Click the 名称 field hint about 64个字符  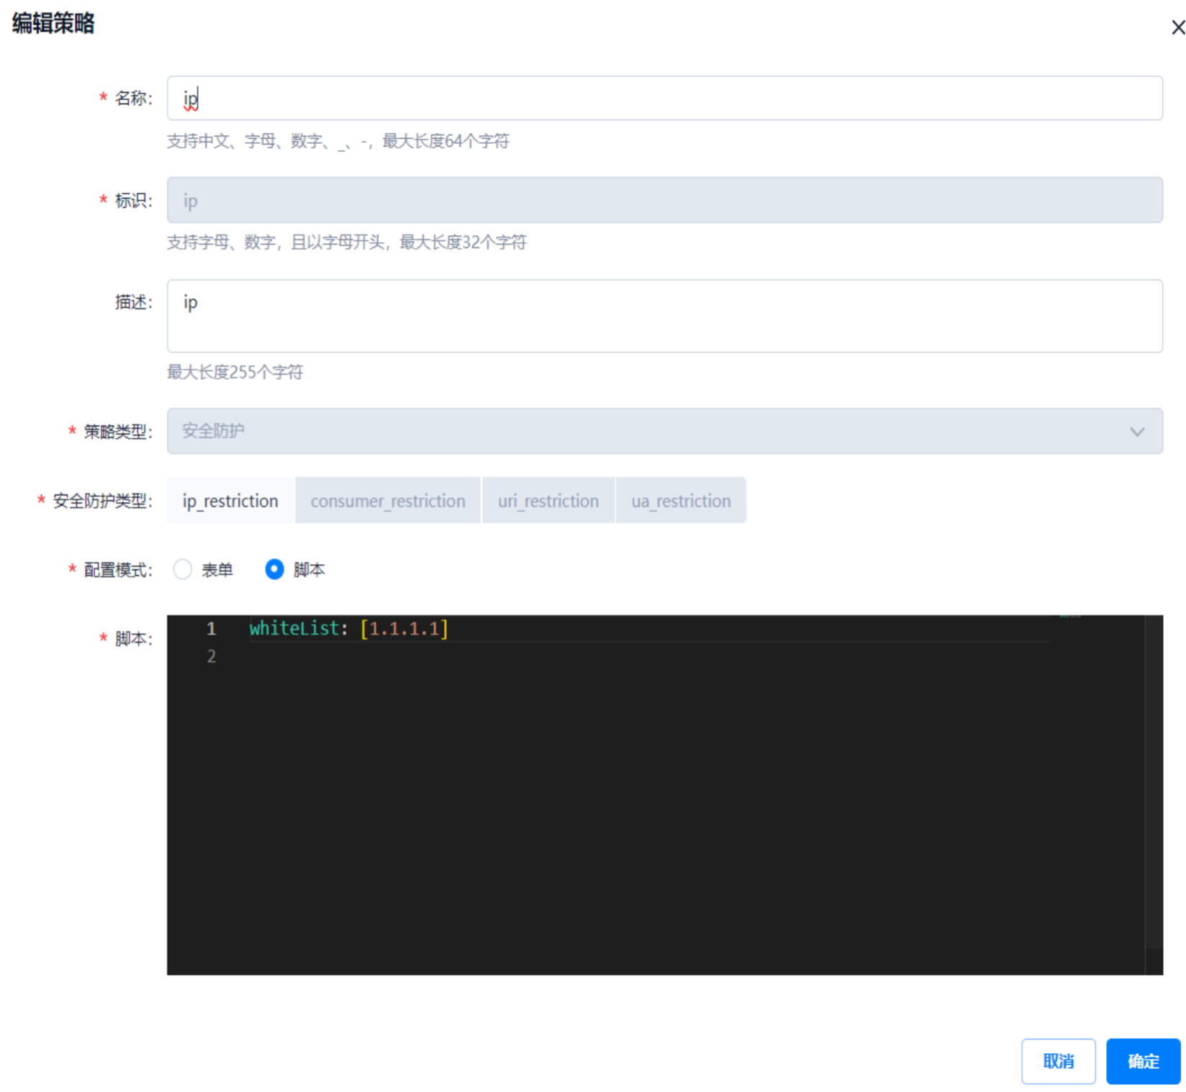(338, 141)
